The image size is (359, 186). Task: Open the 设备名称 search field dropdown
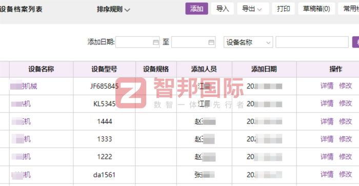coord(248,42)
